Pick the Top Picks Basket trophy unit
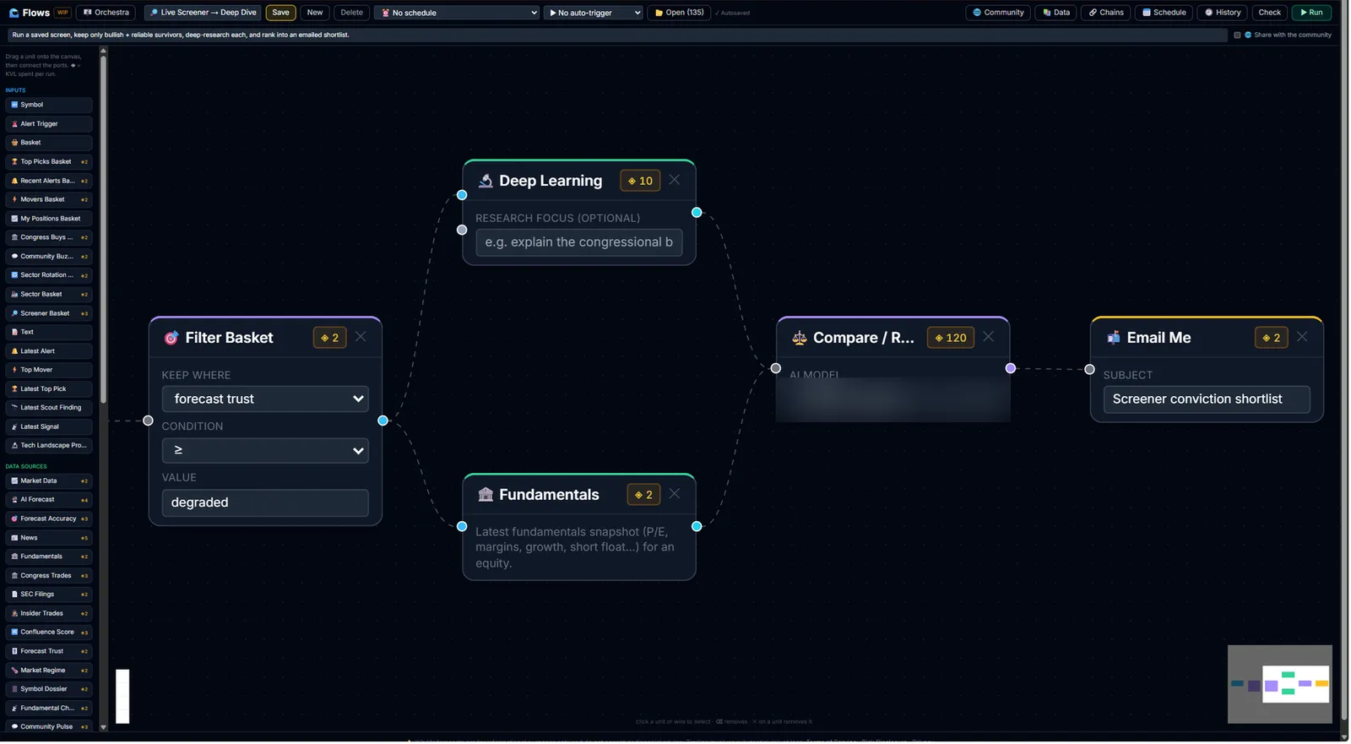 [x=49, y=161]
